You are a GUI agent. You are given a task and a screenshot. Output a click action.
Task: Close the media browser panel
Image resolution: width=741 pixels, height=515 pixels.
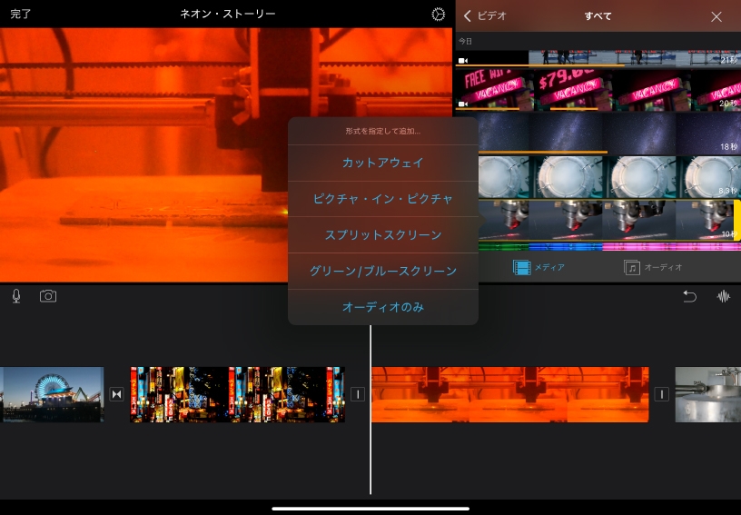[x=716, y=16]
